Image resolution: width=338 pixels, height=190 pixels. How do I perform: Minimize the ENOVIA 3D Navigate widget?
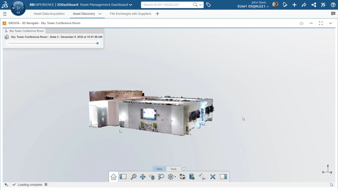(311, 23)
